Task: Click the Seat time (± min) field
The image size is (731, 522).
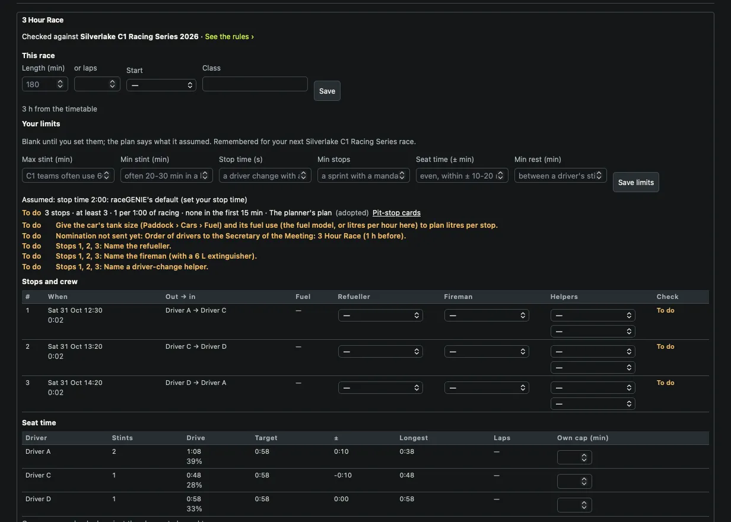Action: pos(462,176)
